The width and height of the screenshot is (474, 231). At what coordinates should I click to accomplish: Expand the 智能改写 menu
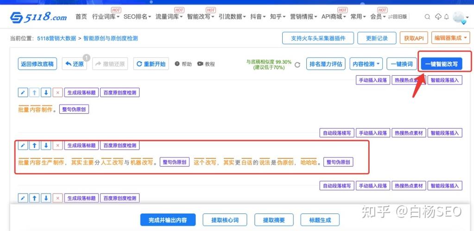point(201,17)
